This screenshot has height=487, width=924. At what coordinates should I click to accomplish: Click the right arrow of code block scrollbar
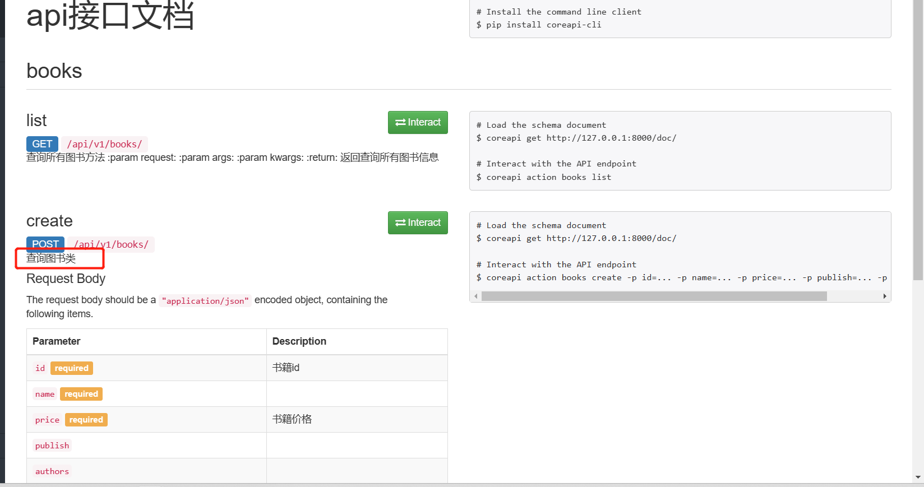coord(885,296)
